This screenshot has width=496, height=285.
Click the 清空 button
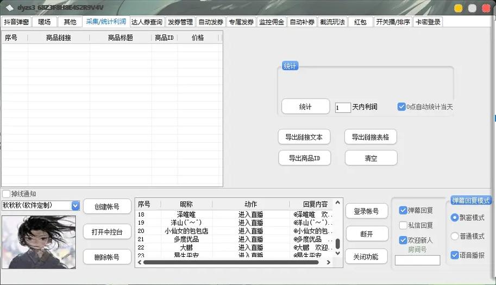pyautogui.click(x=371, y=158)
